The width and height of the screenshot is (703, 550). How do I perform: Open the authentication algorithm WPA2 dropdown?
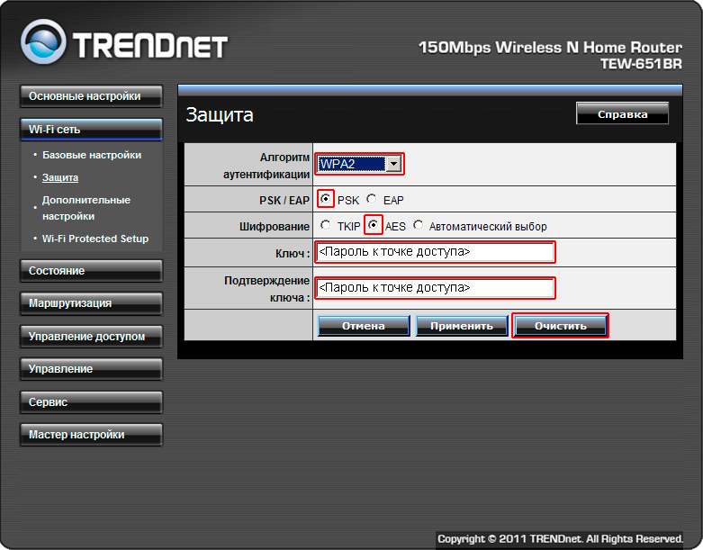[x=359, y=164]
